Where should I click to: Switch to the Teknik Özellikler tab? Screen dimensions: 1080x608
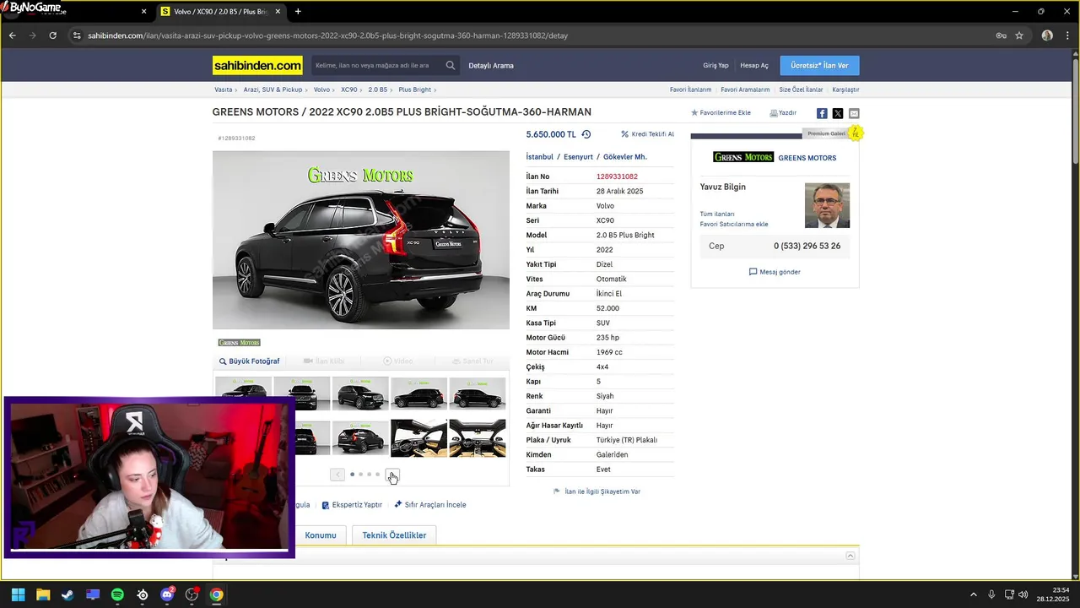[x=394, y=535]
